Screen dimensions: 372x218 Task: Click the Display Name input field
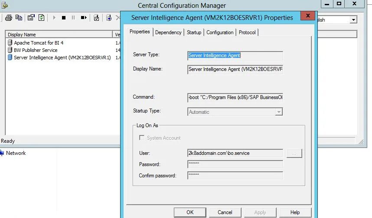(x=235, y=69)
